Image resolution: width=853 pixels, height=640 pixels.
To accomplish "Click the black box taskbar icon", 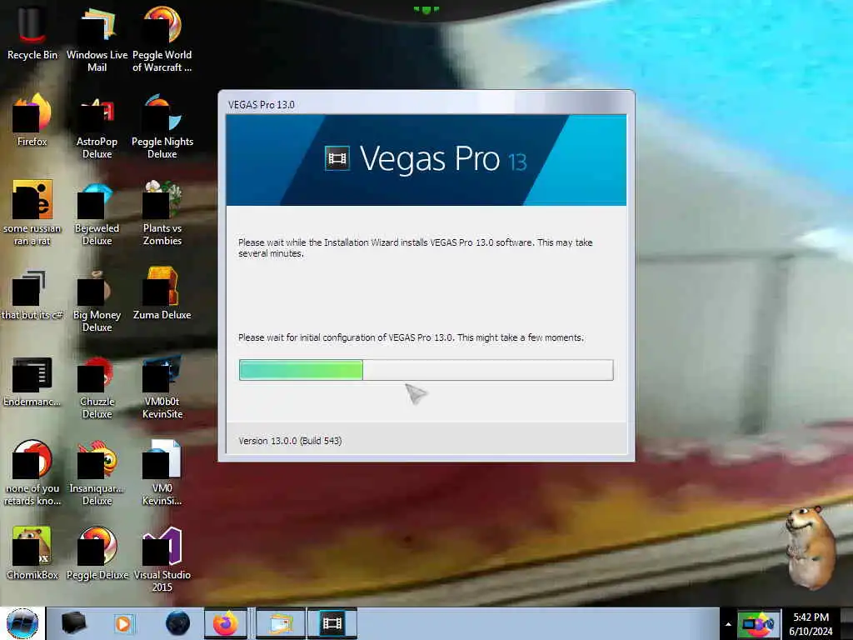I will coord(73,623).
